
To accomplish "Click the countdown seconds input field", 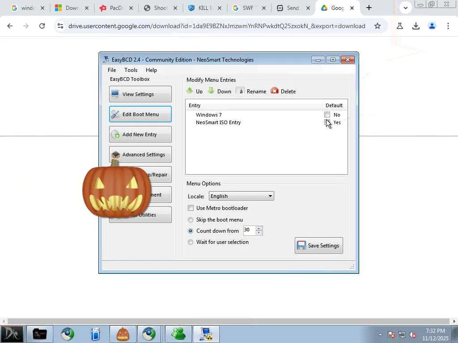I will [250, 230].
